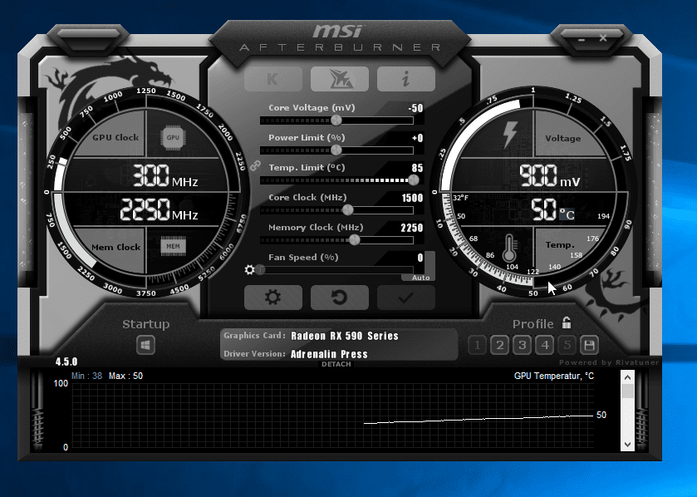Click the Core Voltage slider handle

click(336, 121)
